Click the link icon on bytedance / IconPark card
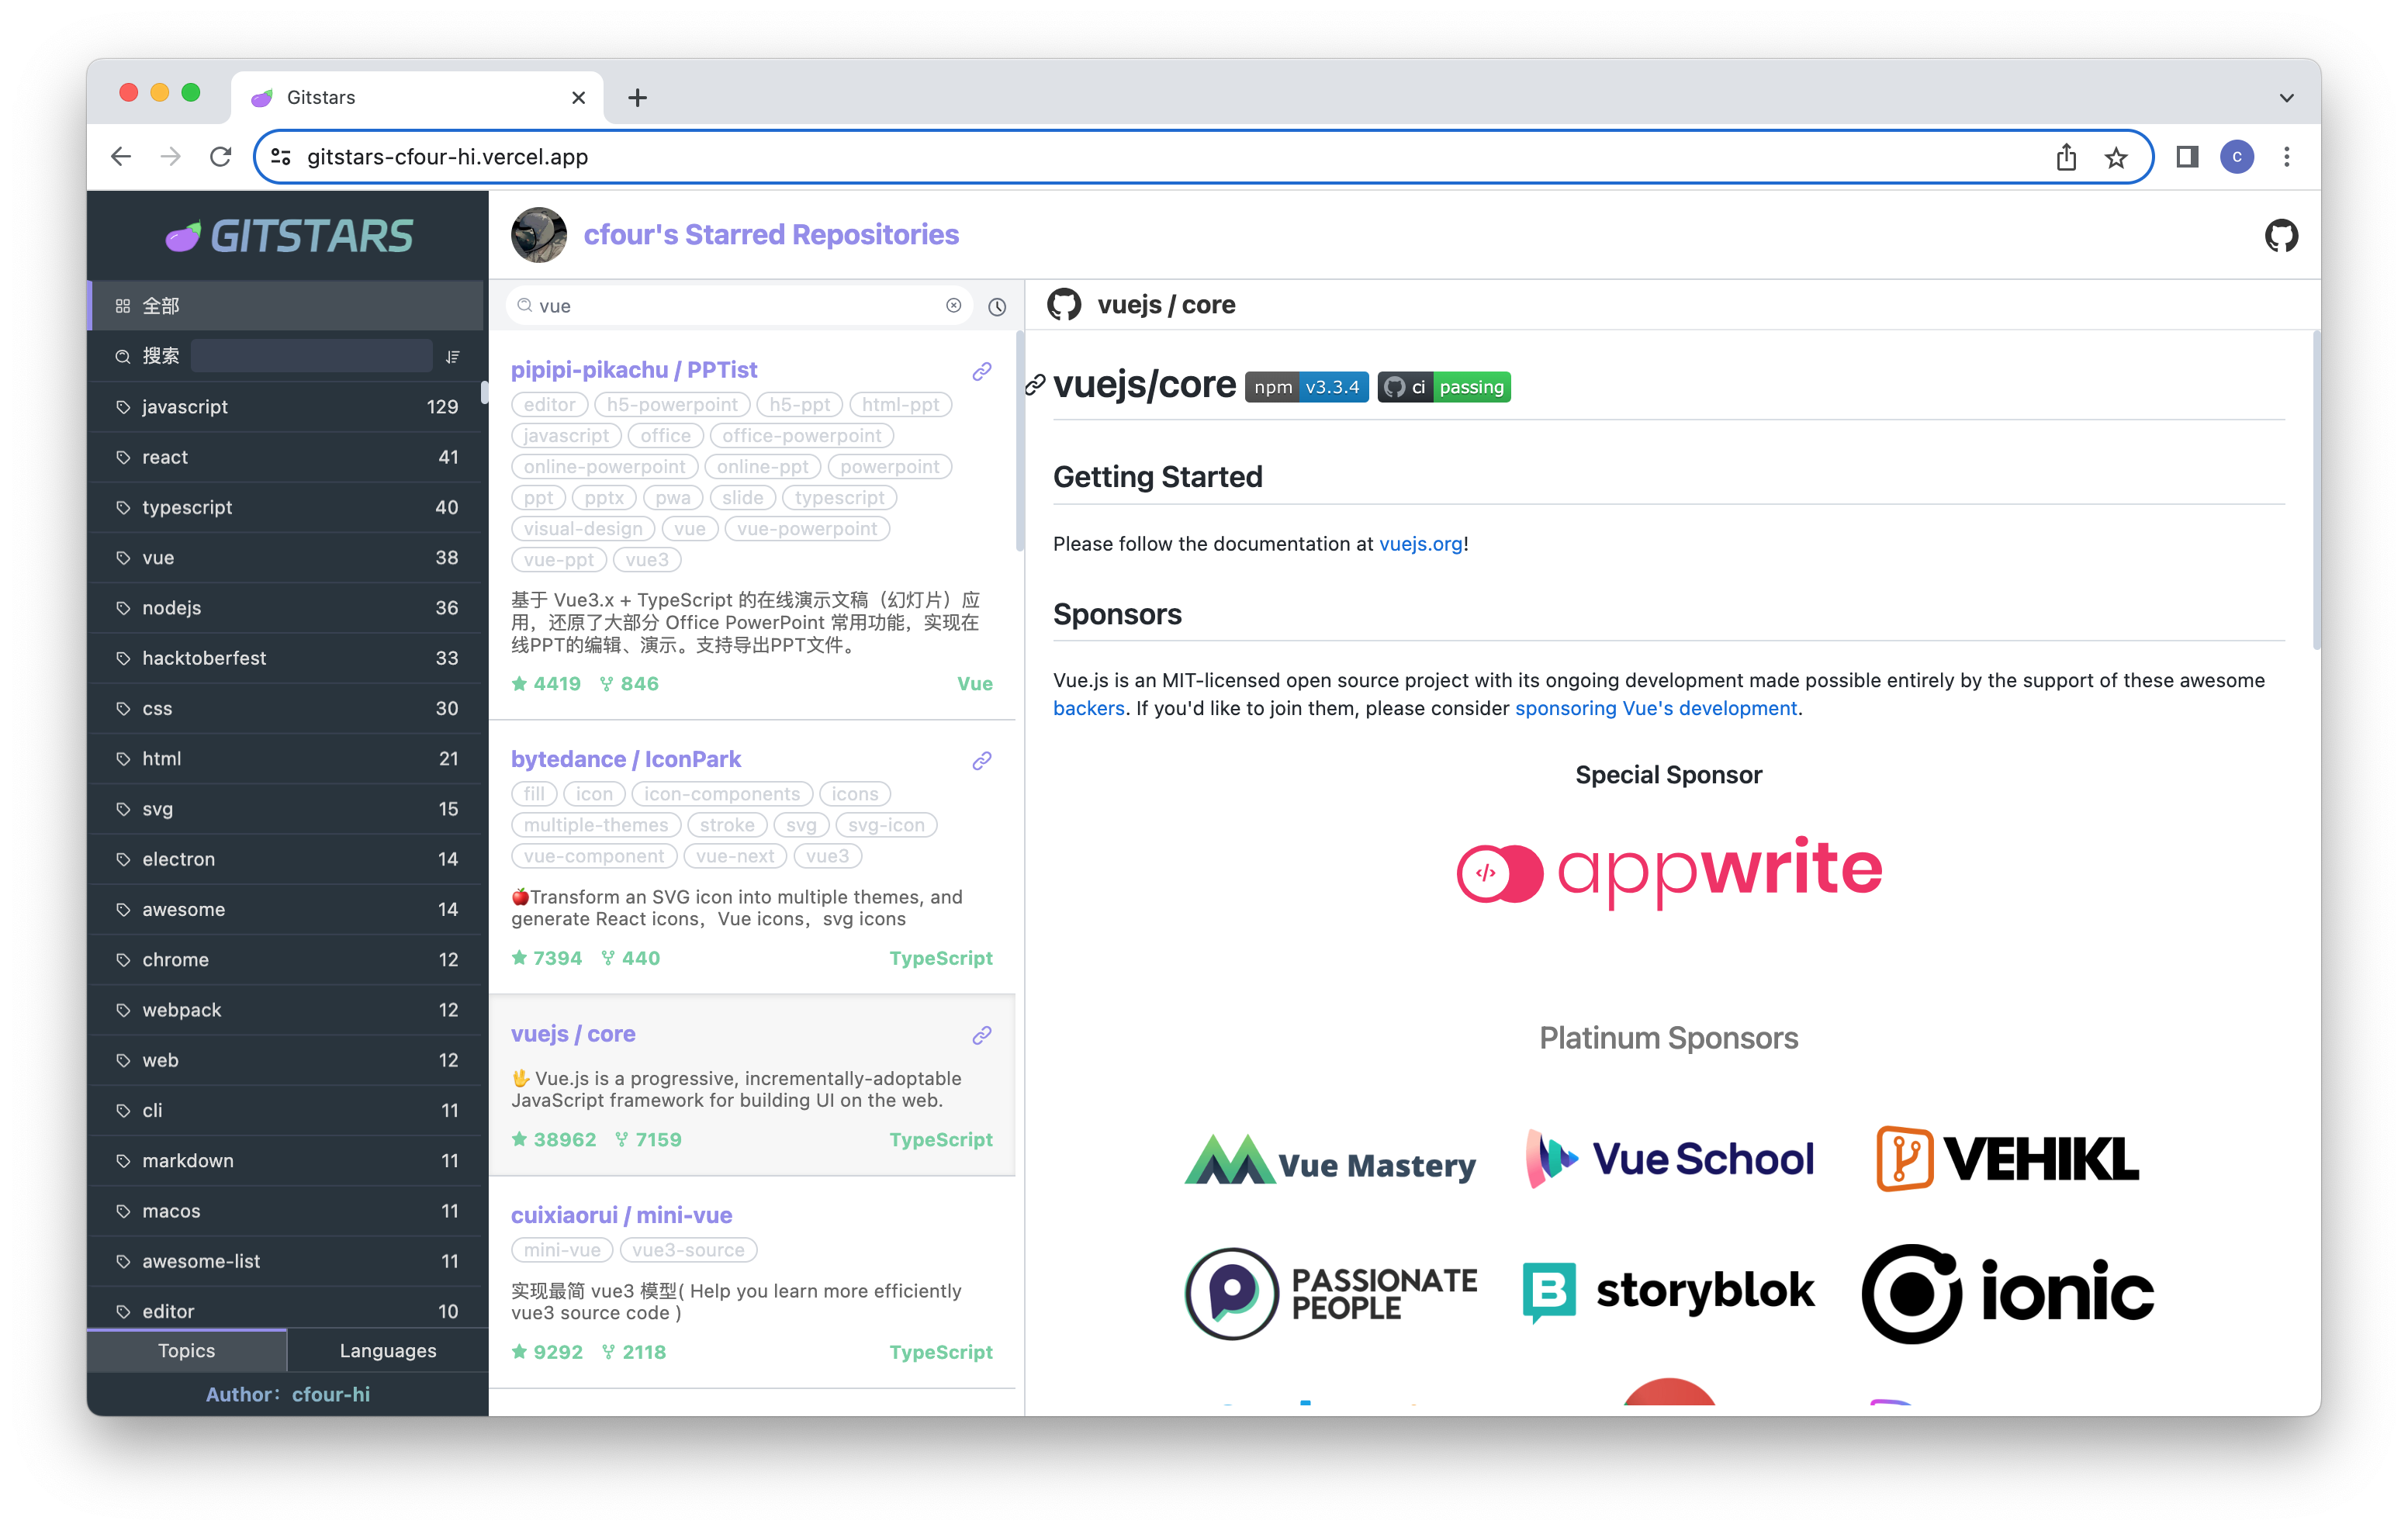This screenshot has width=2408, height=1531. pos(981,761)
